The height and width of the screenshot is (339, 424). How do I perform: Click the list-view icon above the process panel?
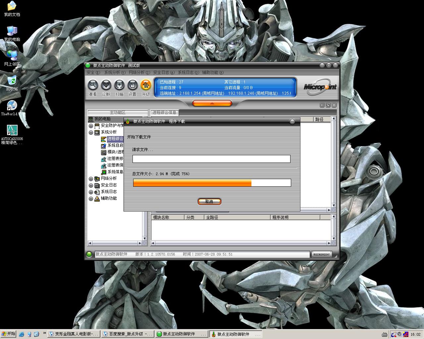coord(322,105)
